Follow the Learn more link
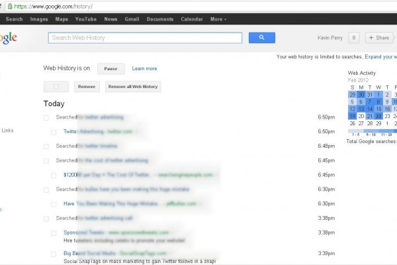This screenshot has height=265, width=397. [x=144, y=68]
